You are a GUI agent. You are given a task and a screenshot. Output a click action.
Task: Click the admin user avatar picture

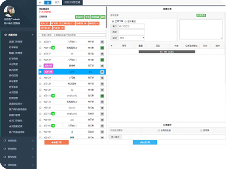tap(9, 11)
